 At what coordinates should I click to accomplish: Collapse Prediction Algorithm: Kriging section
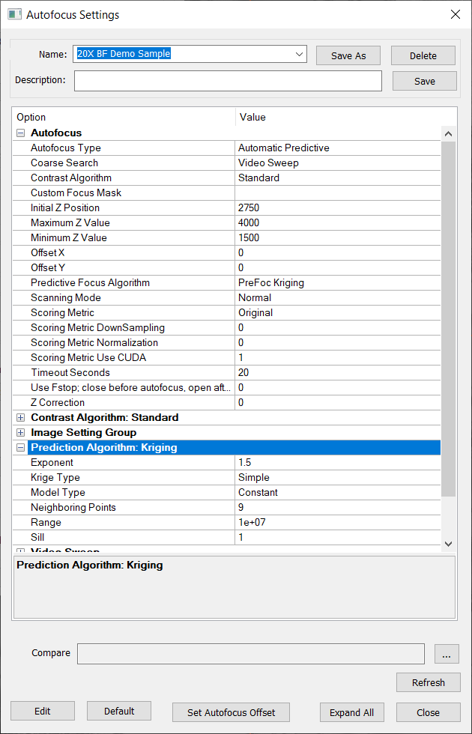(x=21, y=448)
